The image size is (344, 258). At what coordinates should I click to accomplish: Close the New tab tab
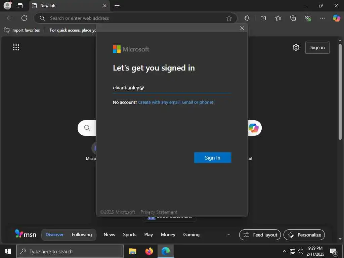[x=105, y=6]
